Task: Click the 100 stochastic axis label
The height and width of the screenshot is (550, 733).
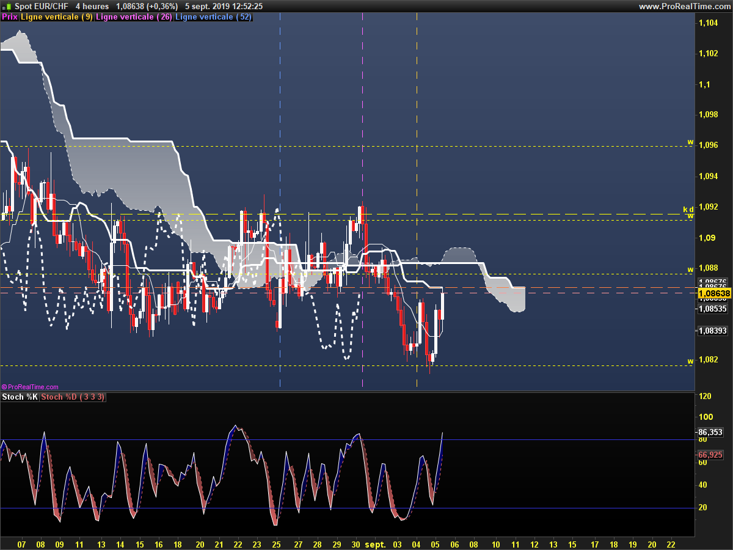Action: pyautogui.click(x=706, y=417)
